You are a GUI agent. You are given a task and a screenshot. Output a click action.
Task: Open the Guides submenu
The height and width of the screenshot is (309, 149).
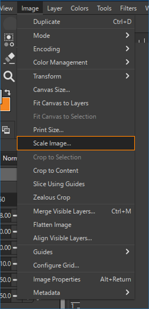76,252
